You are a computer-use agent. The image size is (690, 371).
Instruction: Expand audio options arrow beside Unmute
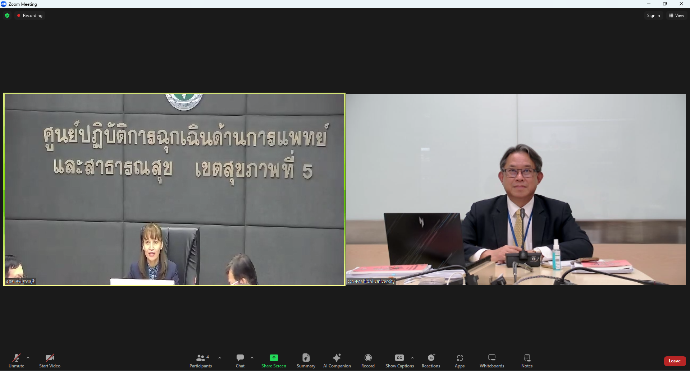(28, 358)
